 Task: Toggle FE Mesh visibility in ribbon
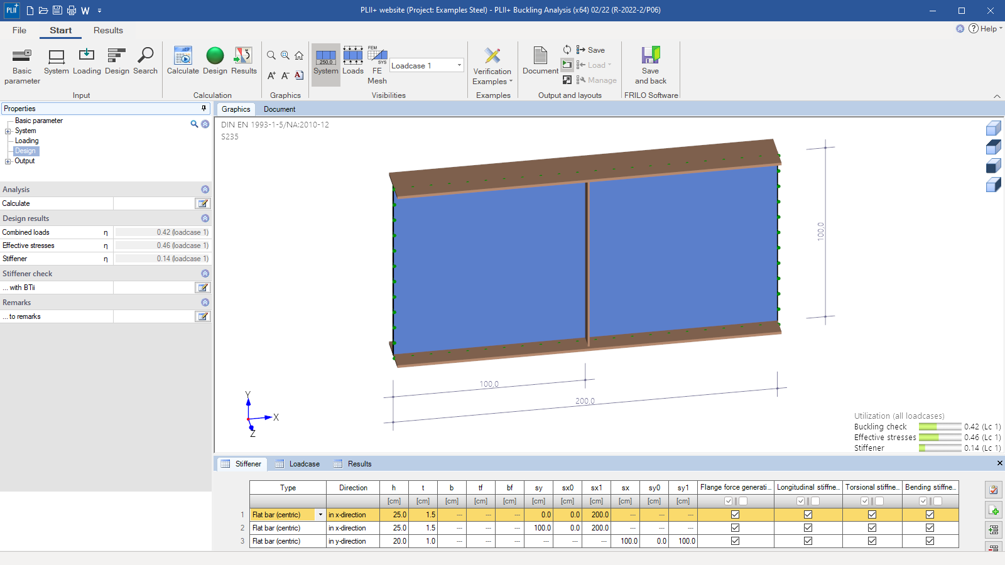click(x=377, y=65)
